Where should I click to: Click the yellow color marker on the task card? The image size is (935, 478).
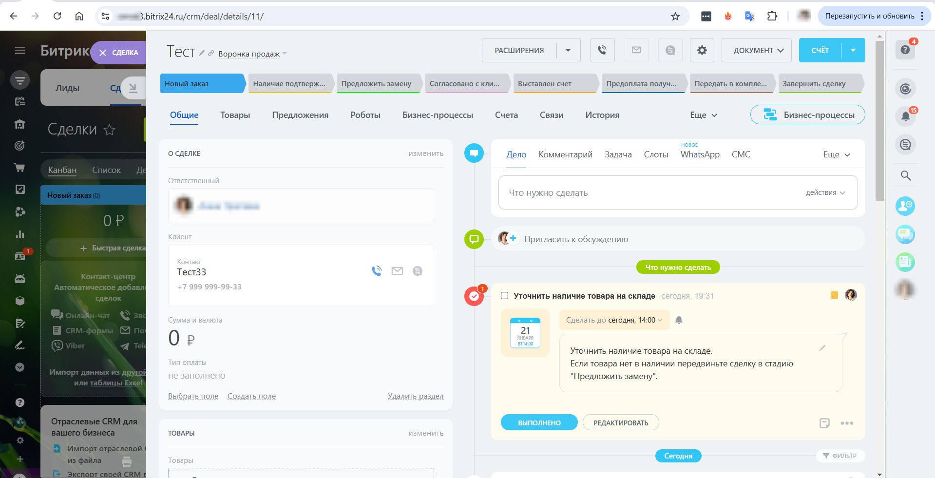click(834, 295)
